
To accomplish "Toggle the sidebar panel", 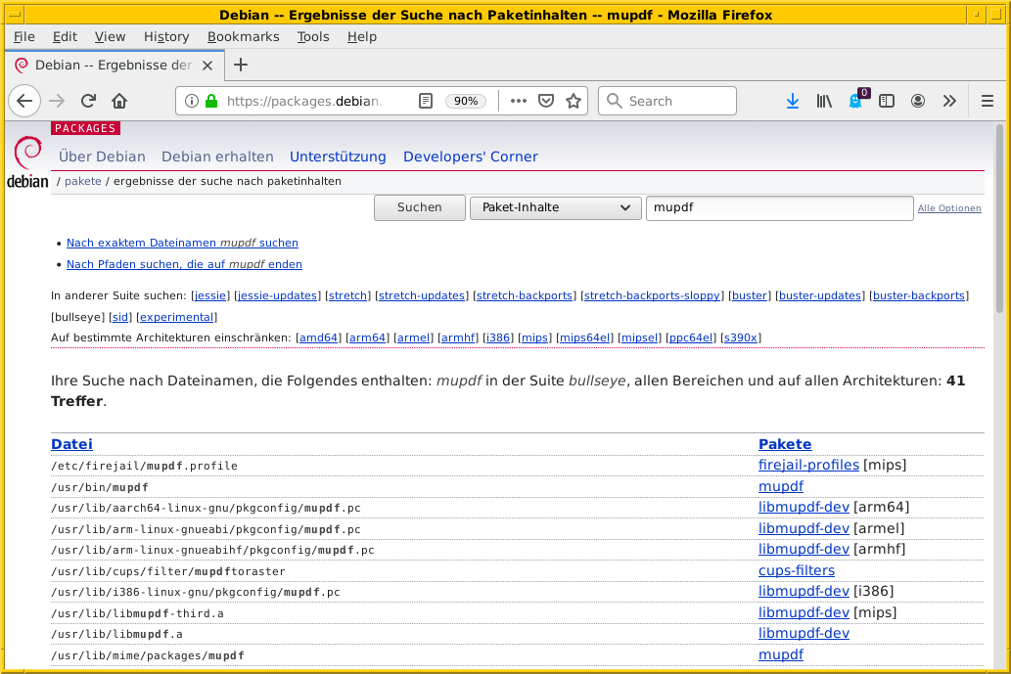I will coord(886,101).
